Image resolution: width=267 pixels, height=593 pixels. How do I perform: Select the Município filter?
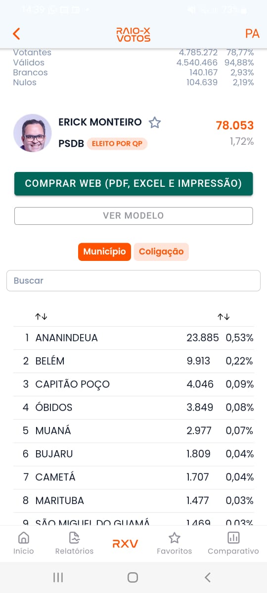(104, 252)
